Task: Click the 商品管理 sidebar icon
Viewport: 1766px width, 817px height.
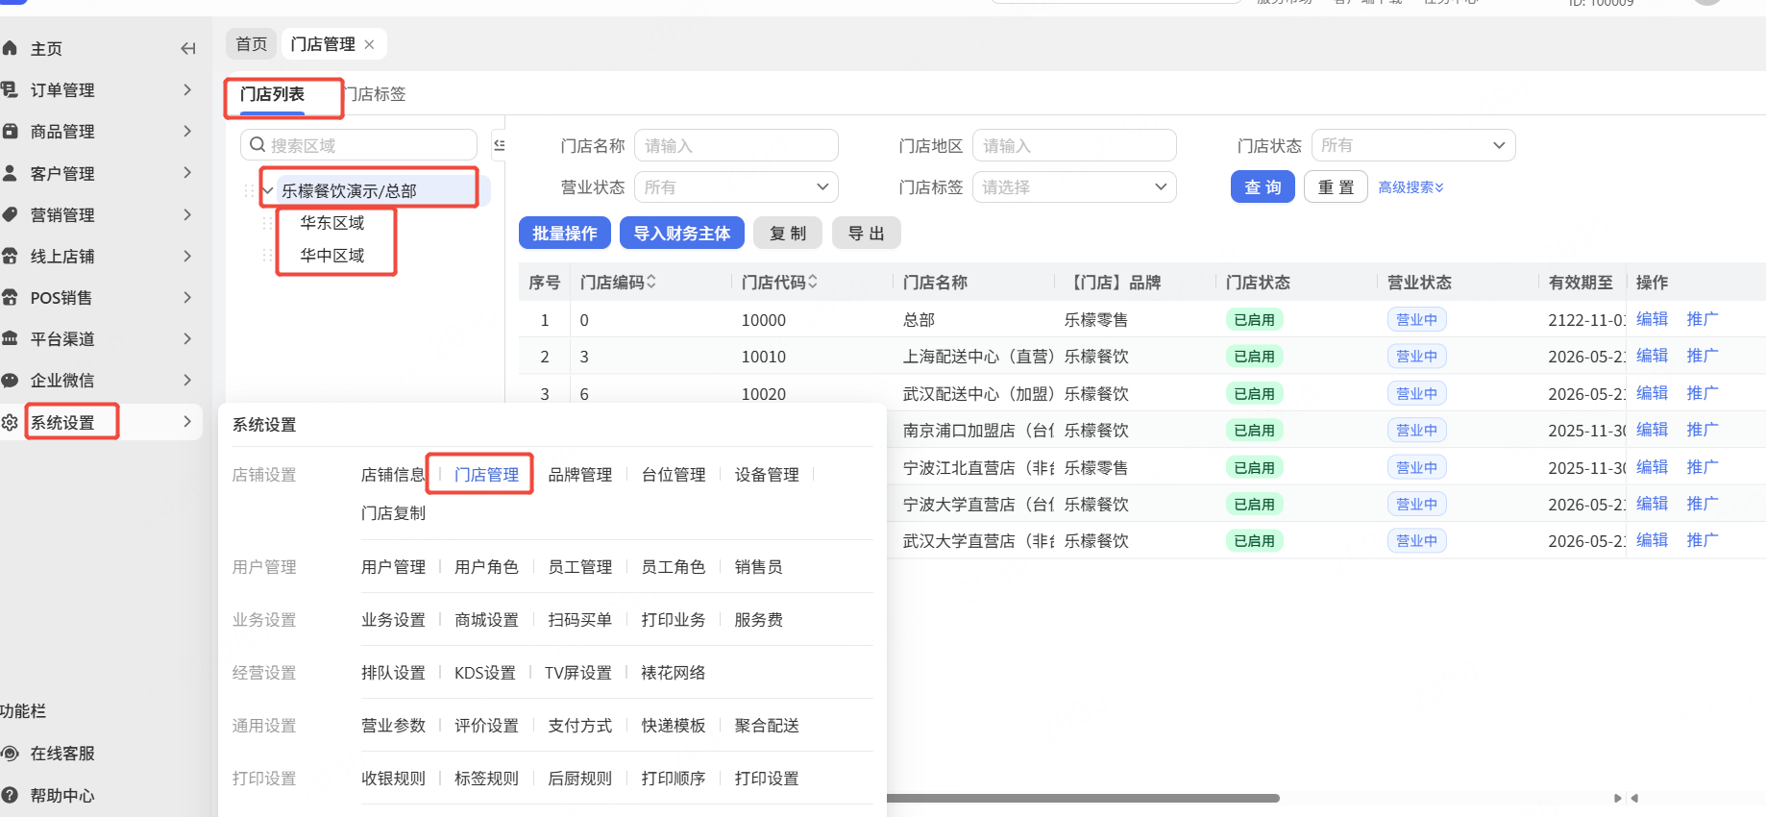Action: click(x=10, y=131)
